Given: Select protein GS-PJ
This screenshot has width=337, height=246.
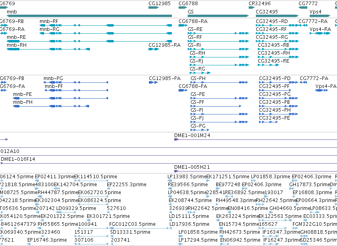Looking at the screenshot, I should coord(219,122).
